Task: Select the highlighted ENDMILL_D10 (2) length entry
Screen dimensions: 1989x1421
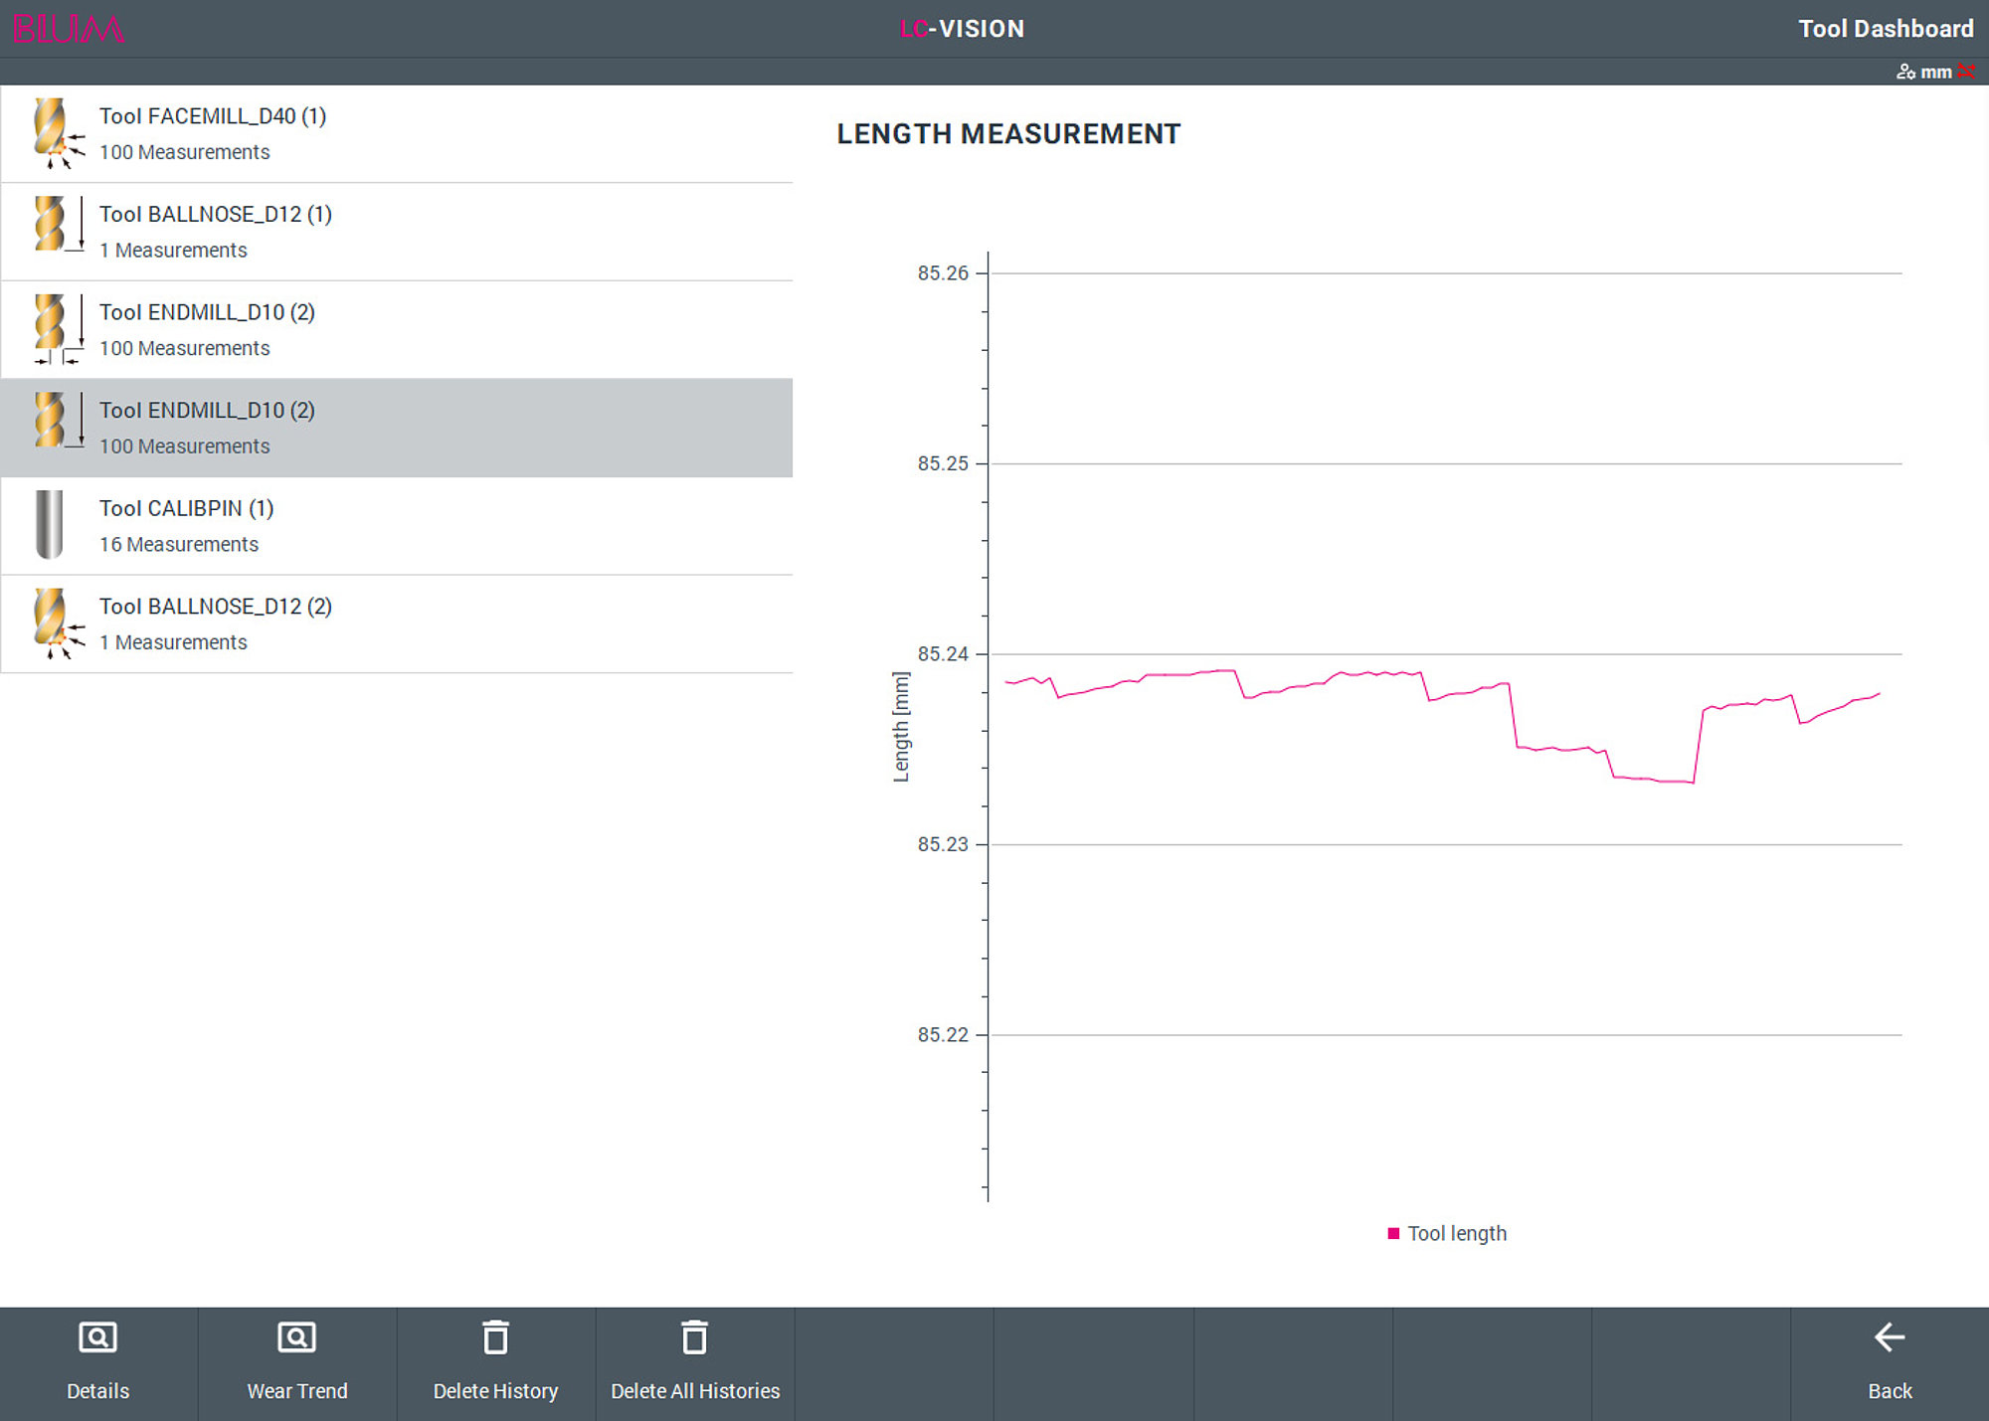Action: 397,428
